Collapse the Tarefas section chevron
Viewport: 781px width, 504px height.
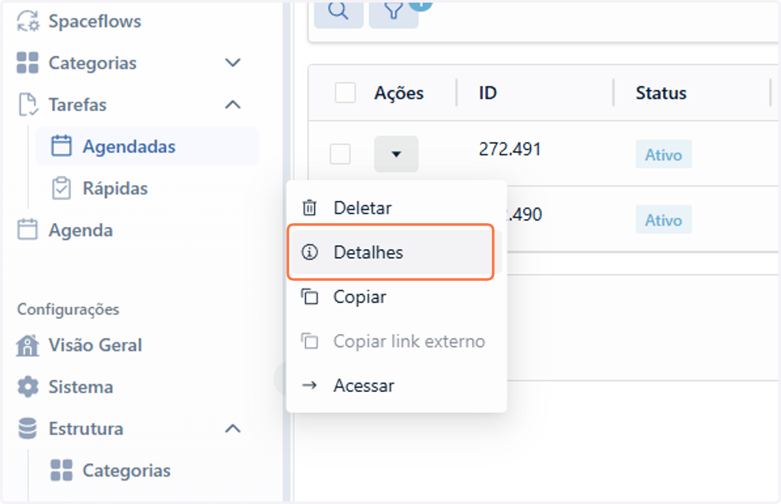tap(232, 105)
